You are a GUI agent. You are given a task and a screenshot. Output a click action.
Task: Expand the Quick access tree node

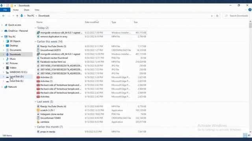coord(2,25)
